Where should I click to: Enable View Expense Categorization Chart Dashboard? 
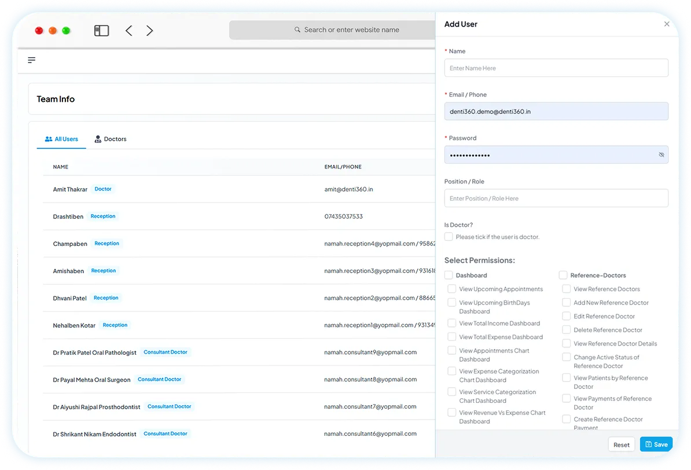[452, 371]
